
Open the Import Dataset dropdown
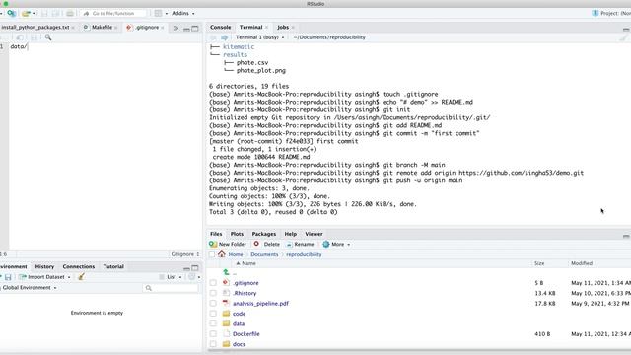[x=44, y=277]
